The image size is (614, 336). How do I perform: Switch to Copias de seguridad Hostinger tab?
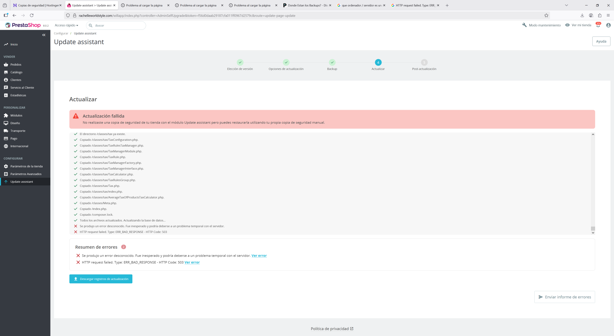(x=37, y=5)
